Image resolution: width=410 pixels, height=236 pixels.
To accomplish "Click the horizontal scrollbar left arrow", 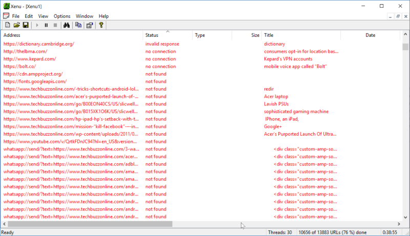I will point(4,224).
